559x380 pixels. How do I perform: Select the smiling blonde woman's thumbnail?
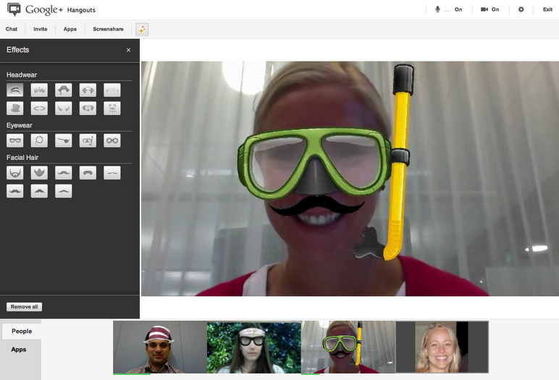[x=441, y=347]
